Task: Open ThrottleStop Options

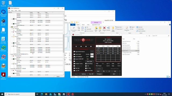Action: 84,74
